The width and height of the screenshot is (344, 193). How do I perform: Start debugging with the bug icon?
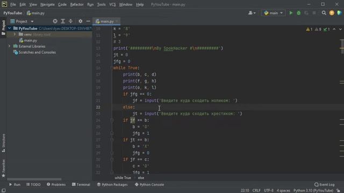click(299, 13)
